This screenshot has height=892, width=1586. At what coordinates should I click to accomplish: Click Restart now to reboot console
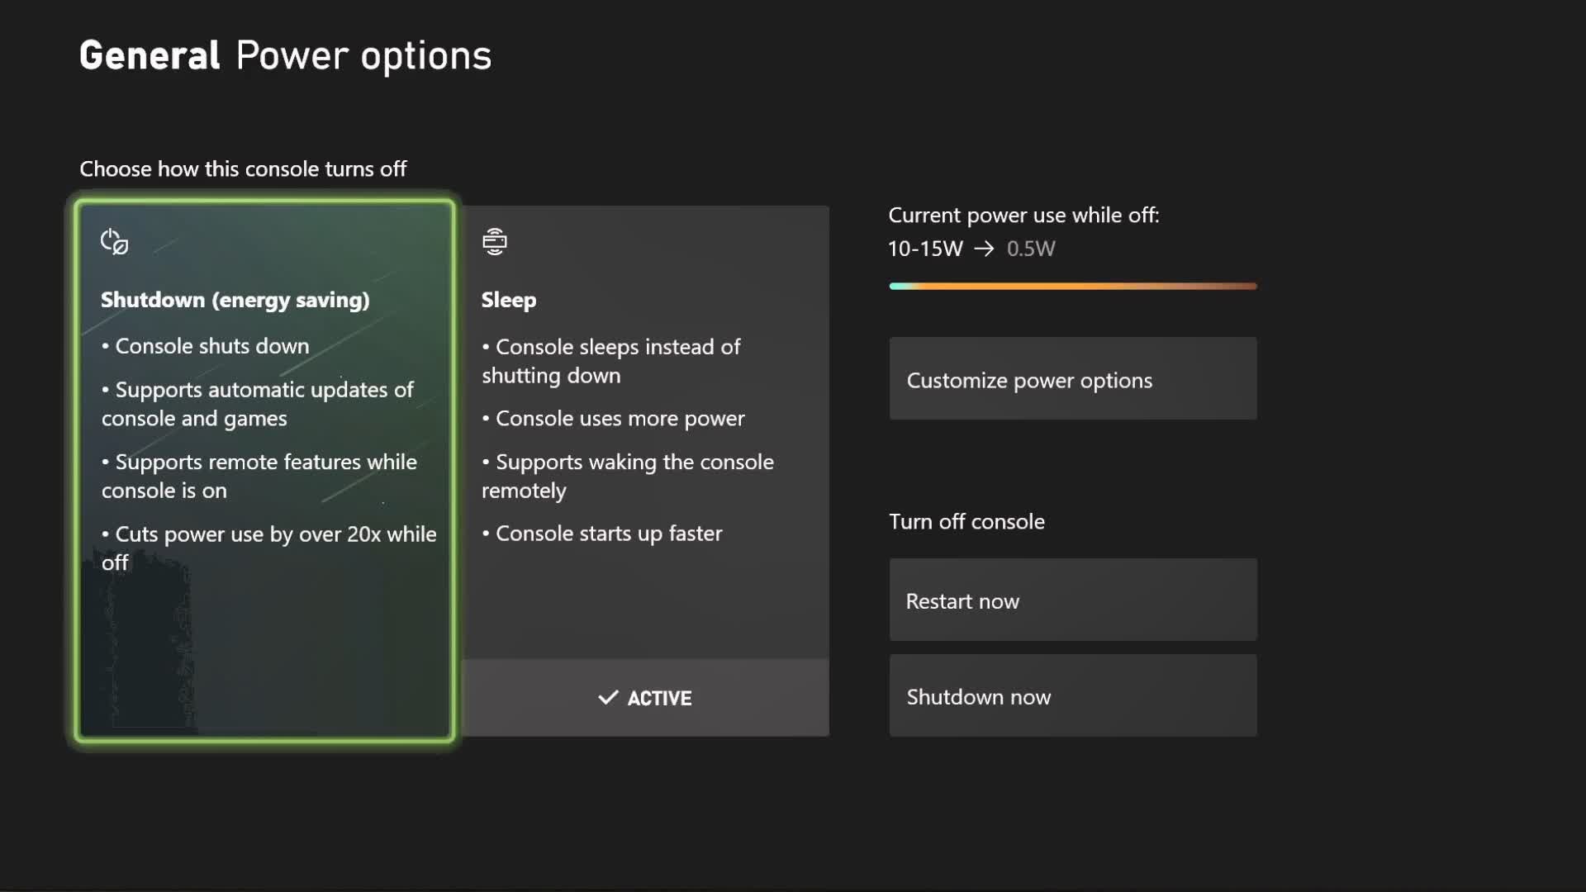[x=1073, y=600]
